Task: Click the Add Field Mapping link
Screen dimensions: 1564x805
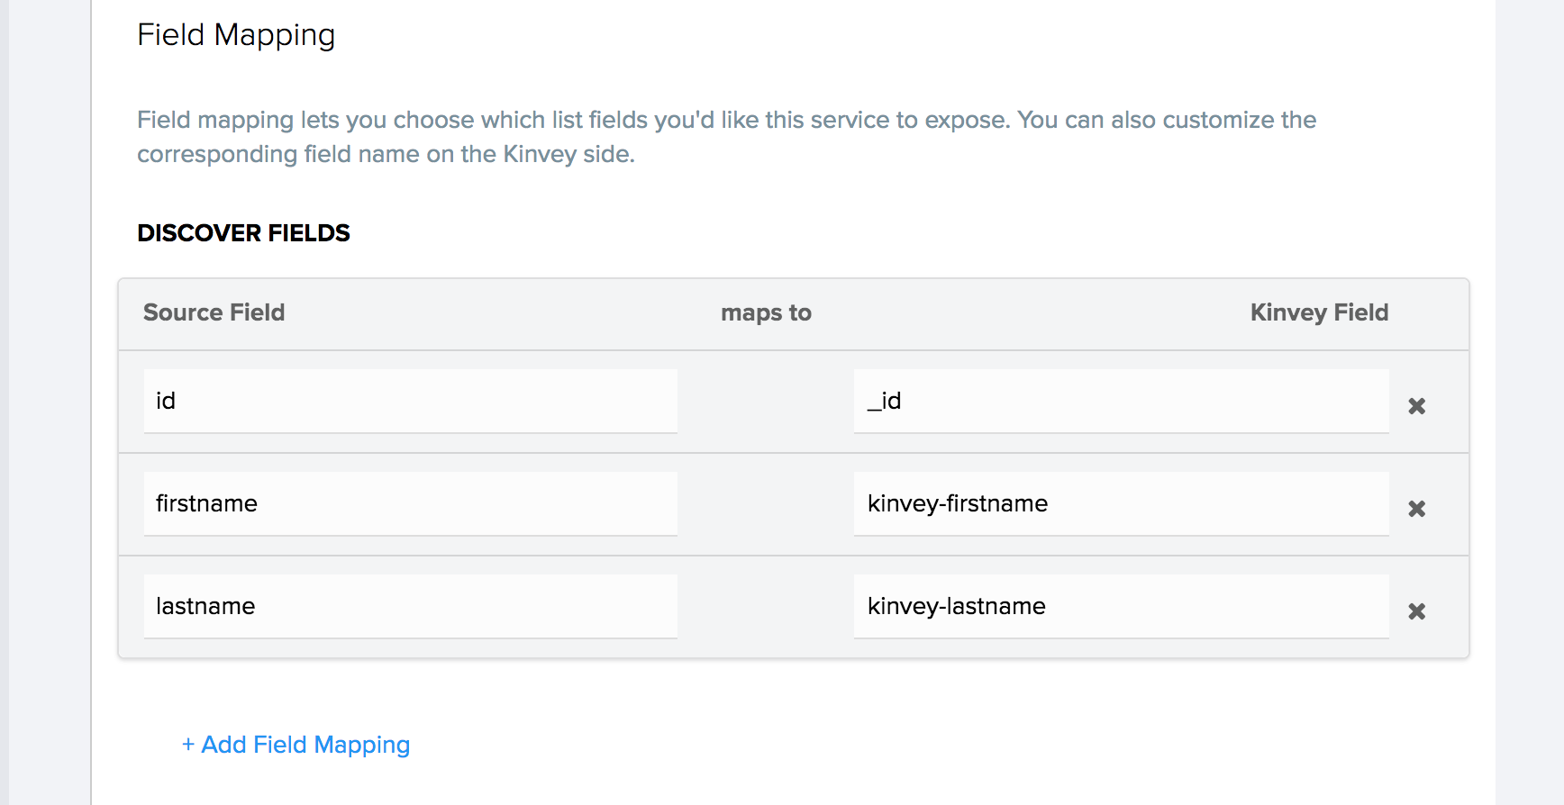Action: coord(296,745)
